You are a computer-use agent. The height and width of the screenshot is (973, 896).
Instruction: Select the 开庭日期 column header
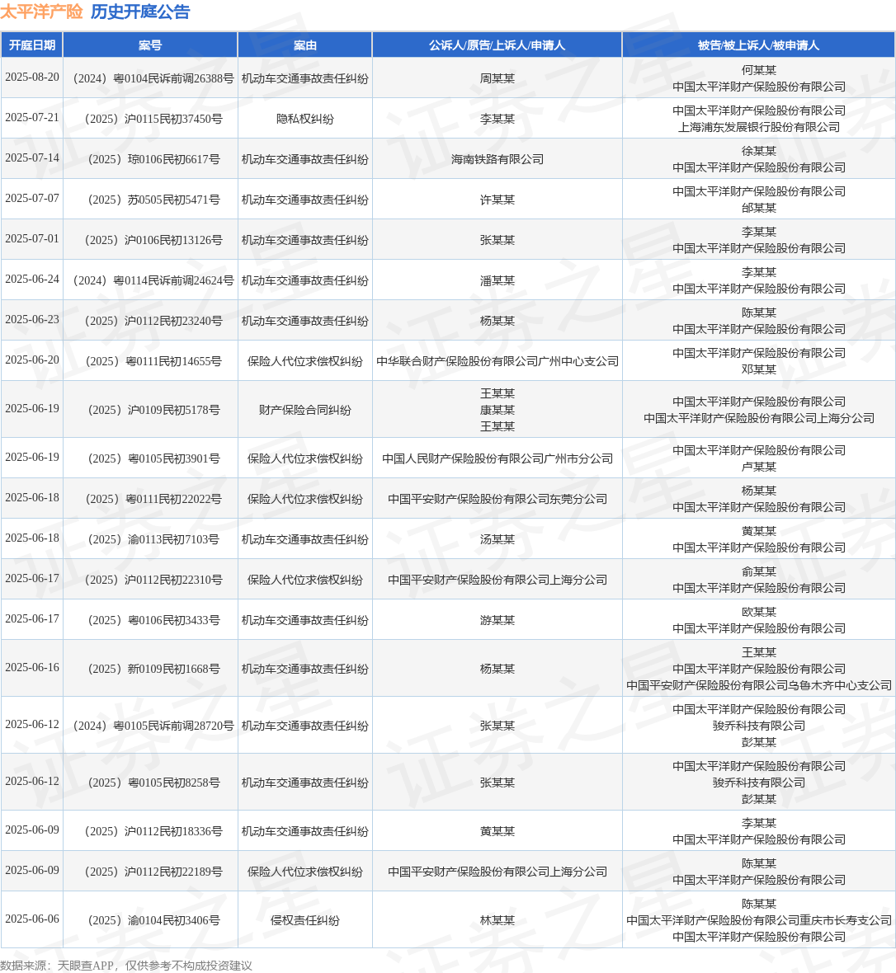point(31,45)
